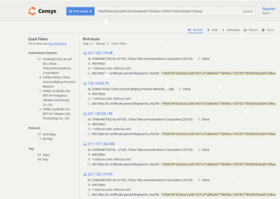Click location pin beside China for 122.14.62.70
The height and width of the screenshot is (199, 280).
(180, 89)
